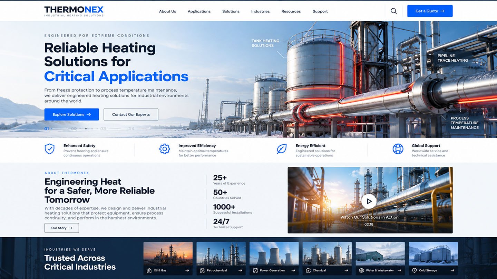497x279 pixels.
Task: Click Contact Our Experts button
Action: (x=131, y=114)
